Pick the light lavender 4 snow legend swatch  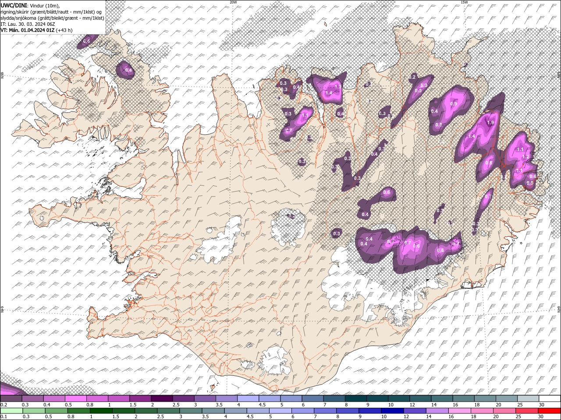(248, 399)
